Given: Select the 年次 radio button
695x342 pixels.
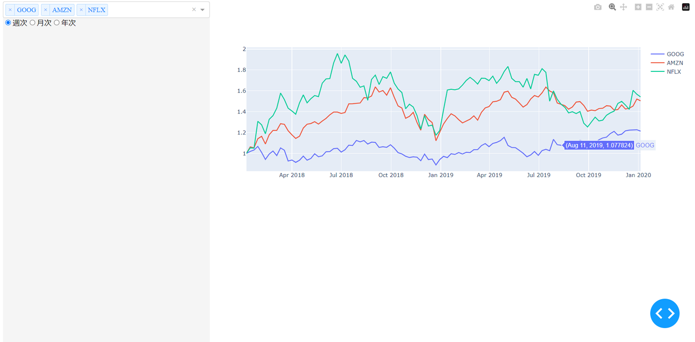Looking at the screenshot, I should click(x=57, y=23).
